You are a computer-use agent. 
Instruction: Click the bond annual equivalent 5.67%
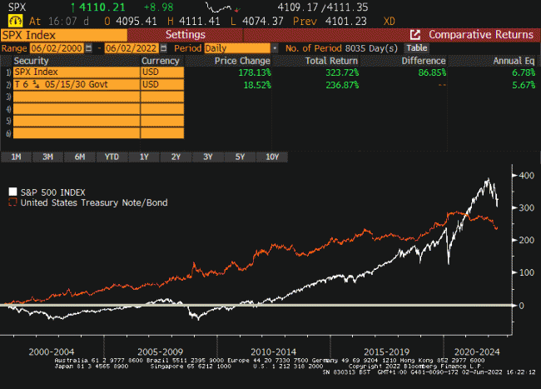[x=524, y=85]
